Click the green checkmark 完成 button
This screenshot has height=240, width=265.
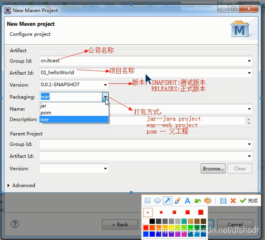pos(249,201)
